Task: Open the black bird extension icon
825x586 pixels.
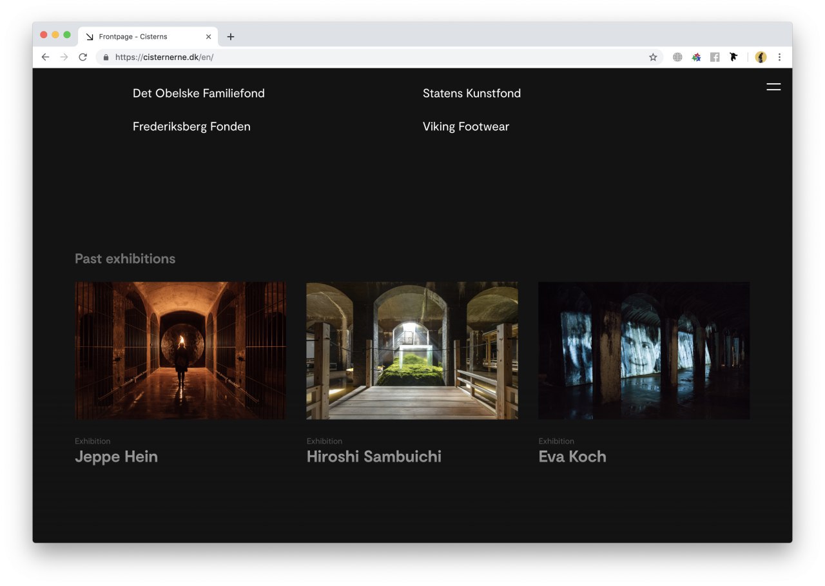Action: (733, 57)
